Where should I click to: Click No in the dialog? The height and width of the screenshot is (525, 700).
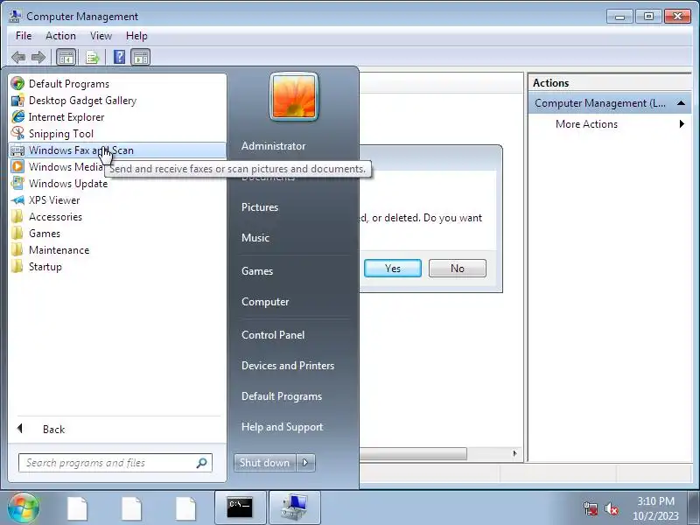[x=458, y=269]
